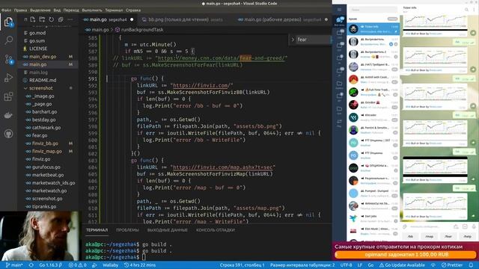Open the Ticker Info chat in Telegram
The height and width of the screenshot is (269, 479).
pos(373,29)
